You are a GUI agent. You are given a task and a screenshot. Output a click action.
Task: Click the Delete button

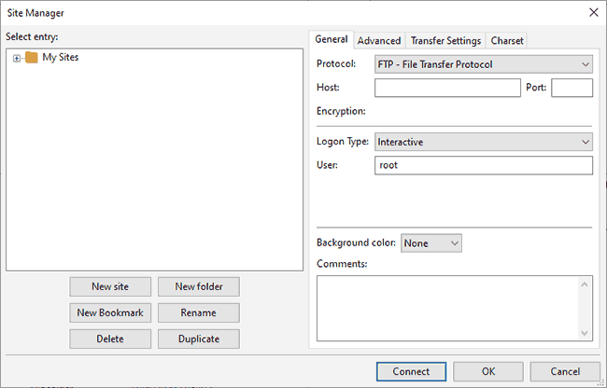(x=110, y=339)
